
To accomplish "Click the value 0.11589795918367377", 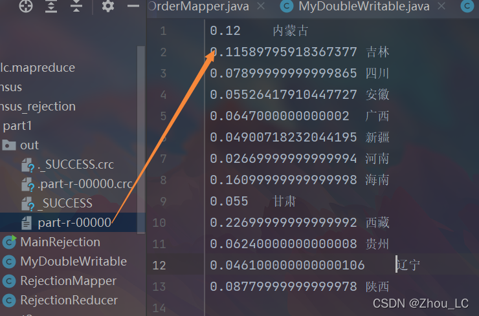I will [284, 52].
